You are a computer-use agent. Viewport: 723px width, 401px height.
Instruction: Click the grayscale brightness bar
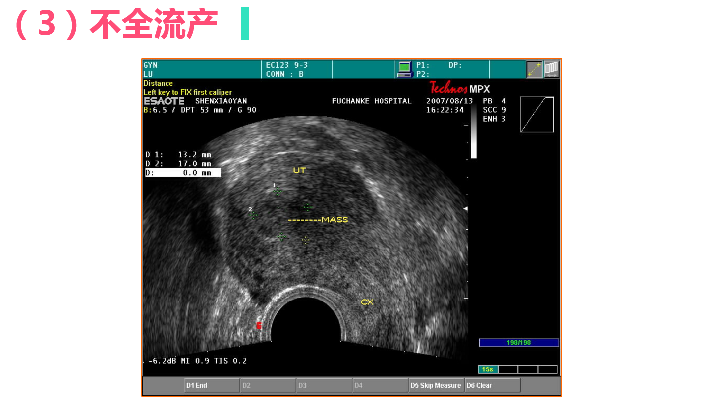pos(473,132)
